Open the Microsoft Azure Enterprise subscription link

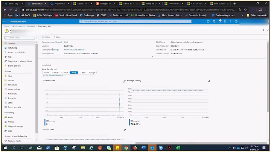tap(75, 50)
